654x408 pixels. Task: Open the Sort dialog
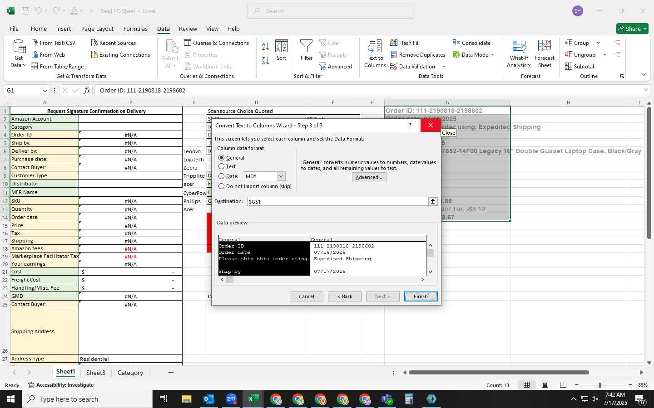click(282, 50)
